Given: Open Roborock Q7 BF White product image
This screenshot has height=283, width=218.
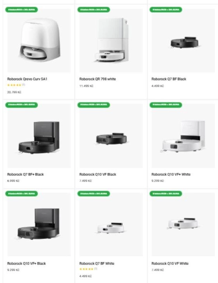Looking at the screenshot, I should click(x=111, y=224).
